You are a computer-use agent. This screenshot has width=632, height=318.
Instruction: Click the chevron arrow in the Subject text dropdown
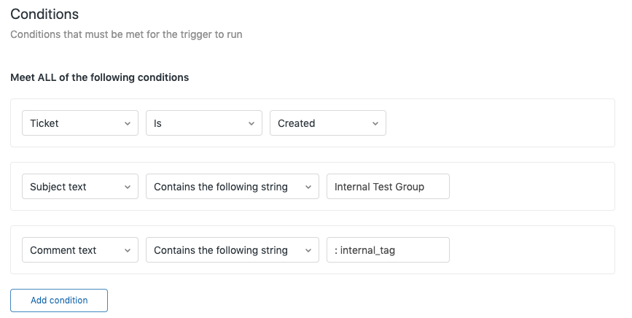(128, 187)
